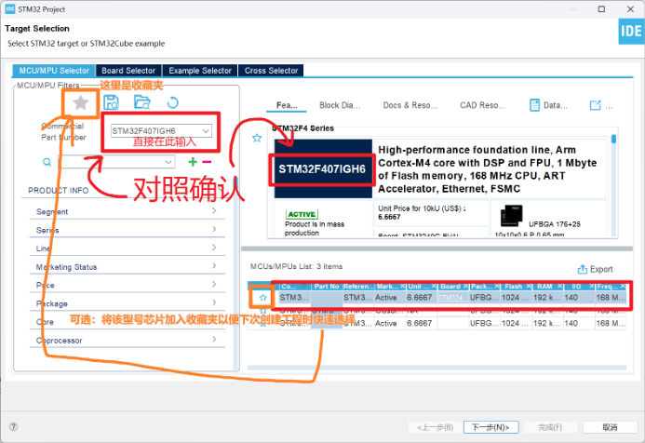Click the Datasheet document icon
Image resolution: width=645 pixels, height=443 pixels.
point(534,105)
